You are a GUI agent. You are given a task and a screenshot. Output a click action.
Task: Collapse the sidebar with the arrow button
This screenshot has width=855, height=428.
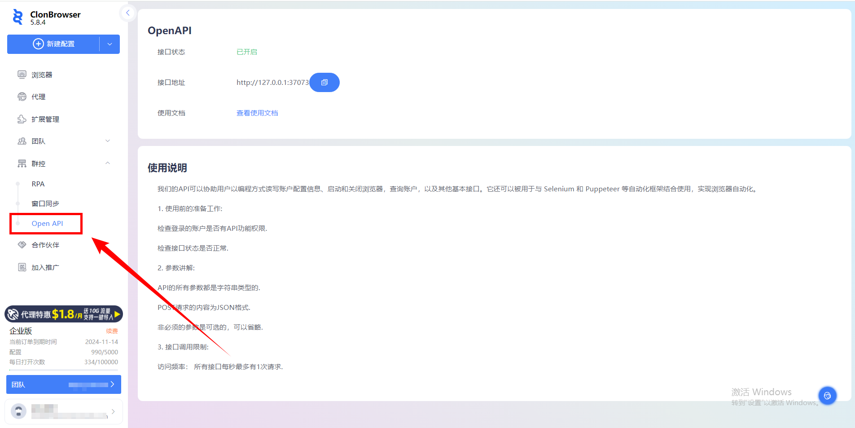point(128,13)
